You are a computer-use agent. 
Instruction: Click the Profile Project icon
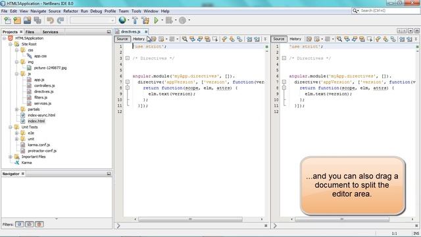(183, 20)
